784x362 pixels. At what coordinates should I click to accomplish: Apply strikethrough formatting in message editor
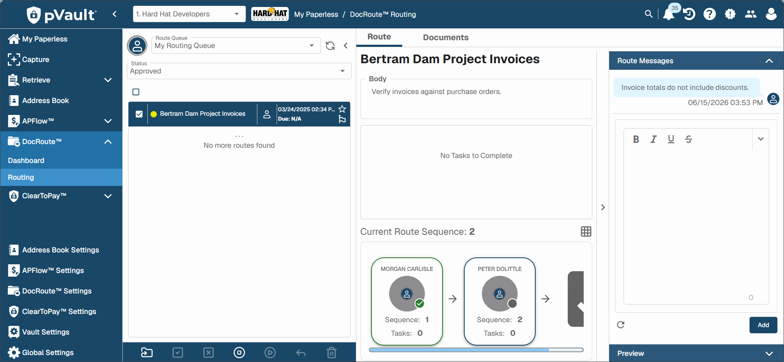tap(689, 139)
